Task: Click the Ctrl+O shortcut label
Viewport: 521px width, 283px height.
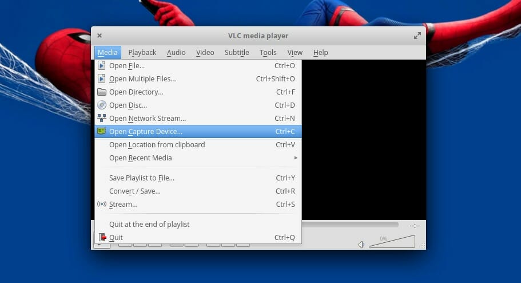Action: coord(285,65)
